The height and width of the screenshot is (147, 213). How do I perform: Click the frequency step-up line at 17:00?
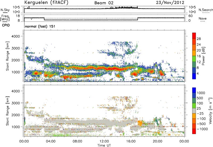(138, 19)
